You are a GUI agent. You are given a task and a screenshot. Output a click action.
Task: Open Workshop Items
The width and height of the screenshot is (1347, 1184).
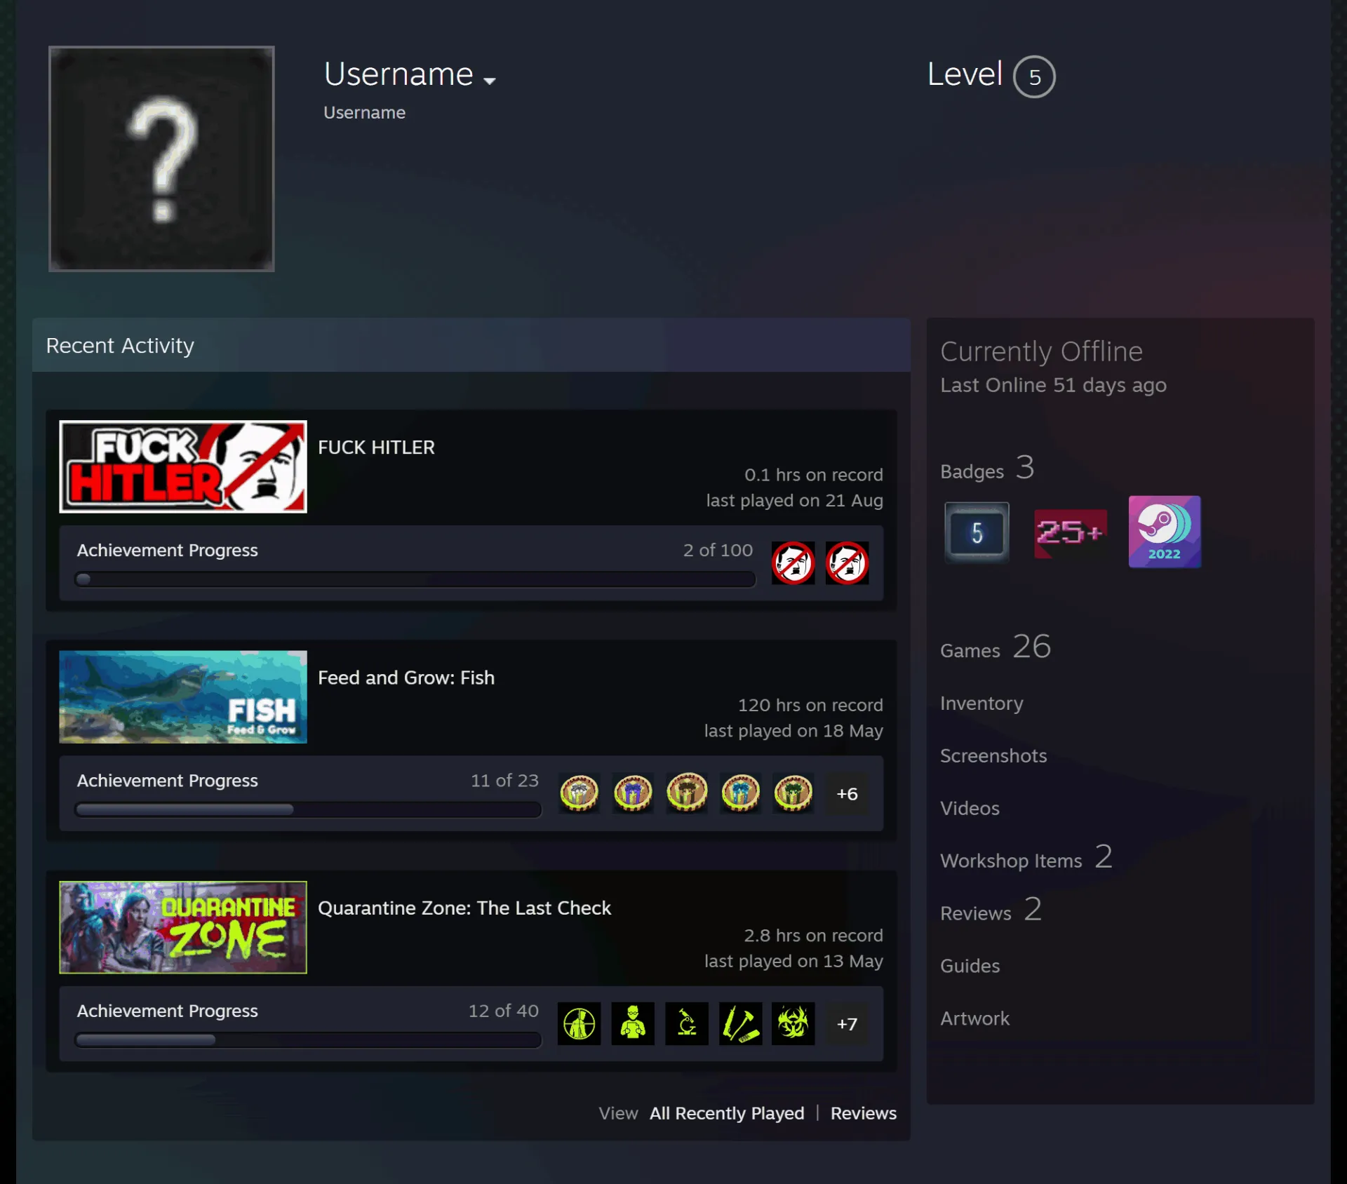tap(1026, 858)
